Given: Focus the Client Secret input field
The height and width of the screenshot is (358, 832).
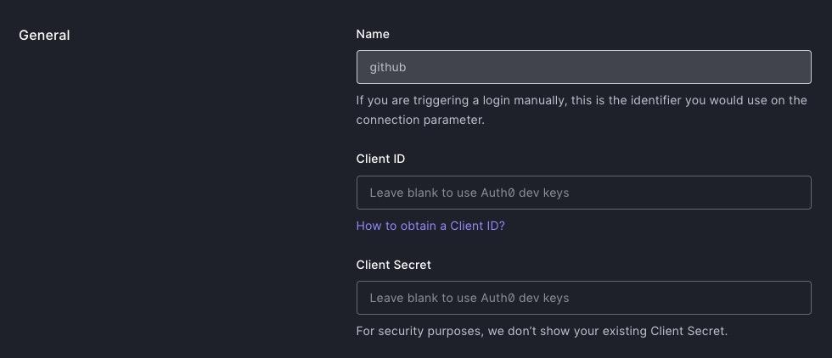Looking at the screenshot, I should 583,298.
